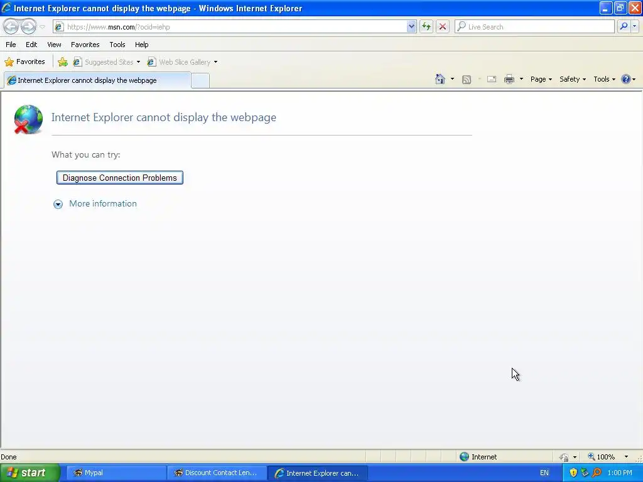Image resolution: width=643 pixels, height=482 pixels.
Task: Expand the More information arrow icon
Action: pos(58,204)
